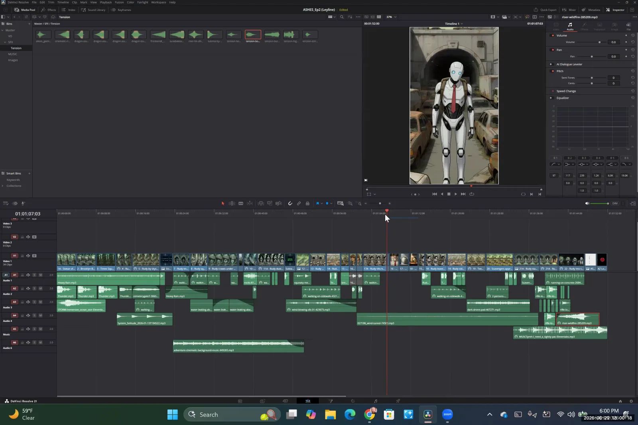
Task: Enable the Equalizer section toggle
Action: click(x=551, y=98)
